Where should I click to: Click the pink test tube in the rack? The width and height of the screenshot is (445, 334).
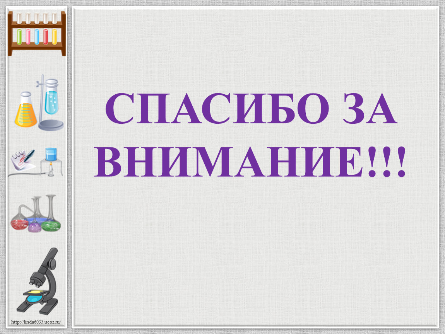29,36
